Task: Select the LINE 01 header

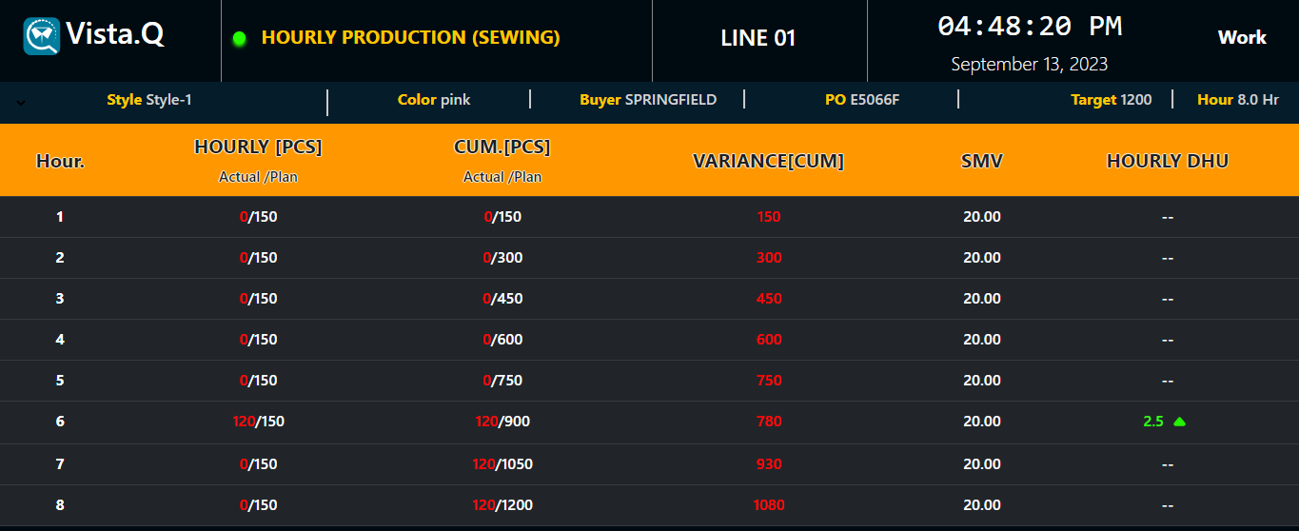Action: click(758, 38)
